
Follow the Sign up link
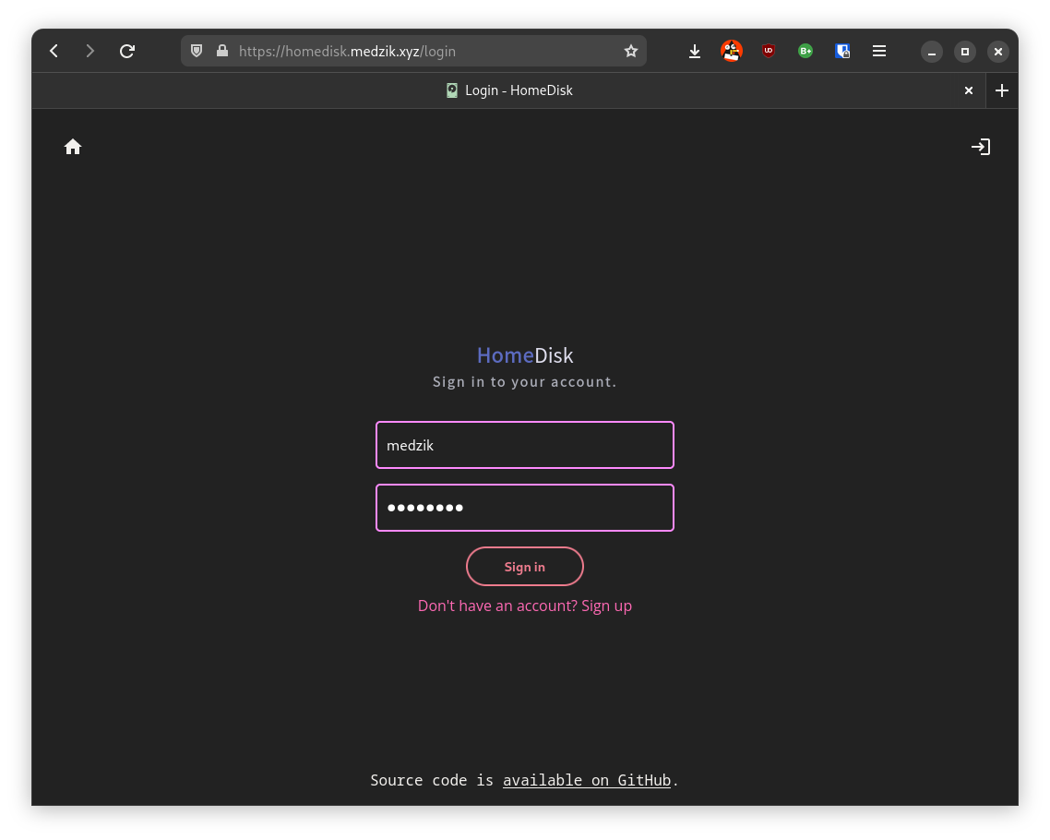tap(606, 606)
